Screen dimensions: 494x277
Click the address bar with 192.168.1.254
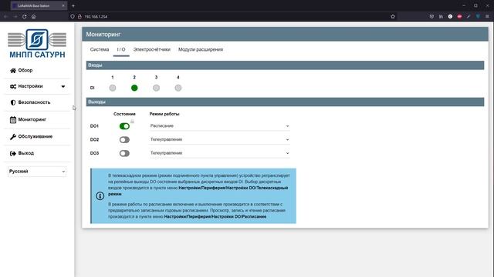(x=233, y=16)
